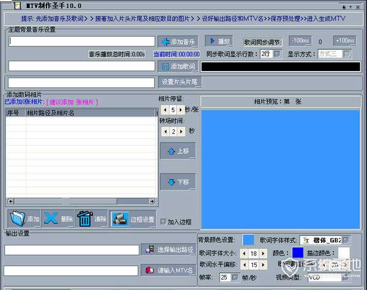Increase 相片停留 seconds with right arrow

tap(180, 110)
